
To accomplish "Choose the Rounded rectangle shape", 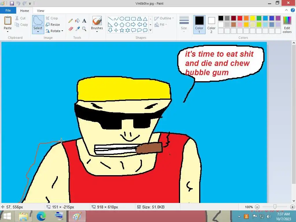I will pyautogui.click(x=134, y=19).
